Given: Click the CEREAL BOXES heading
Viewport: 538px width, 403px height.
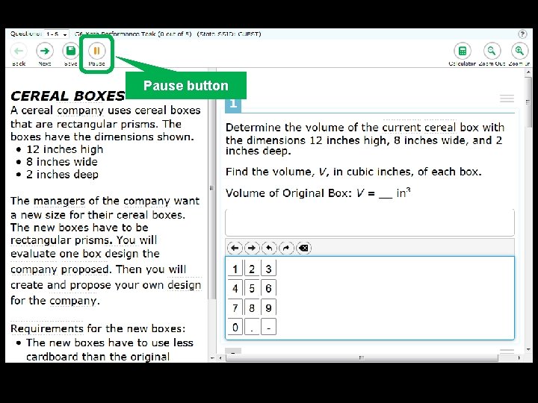Looking at the screenshot, I should coord(67,96).
